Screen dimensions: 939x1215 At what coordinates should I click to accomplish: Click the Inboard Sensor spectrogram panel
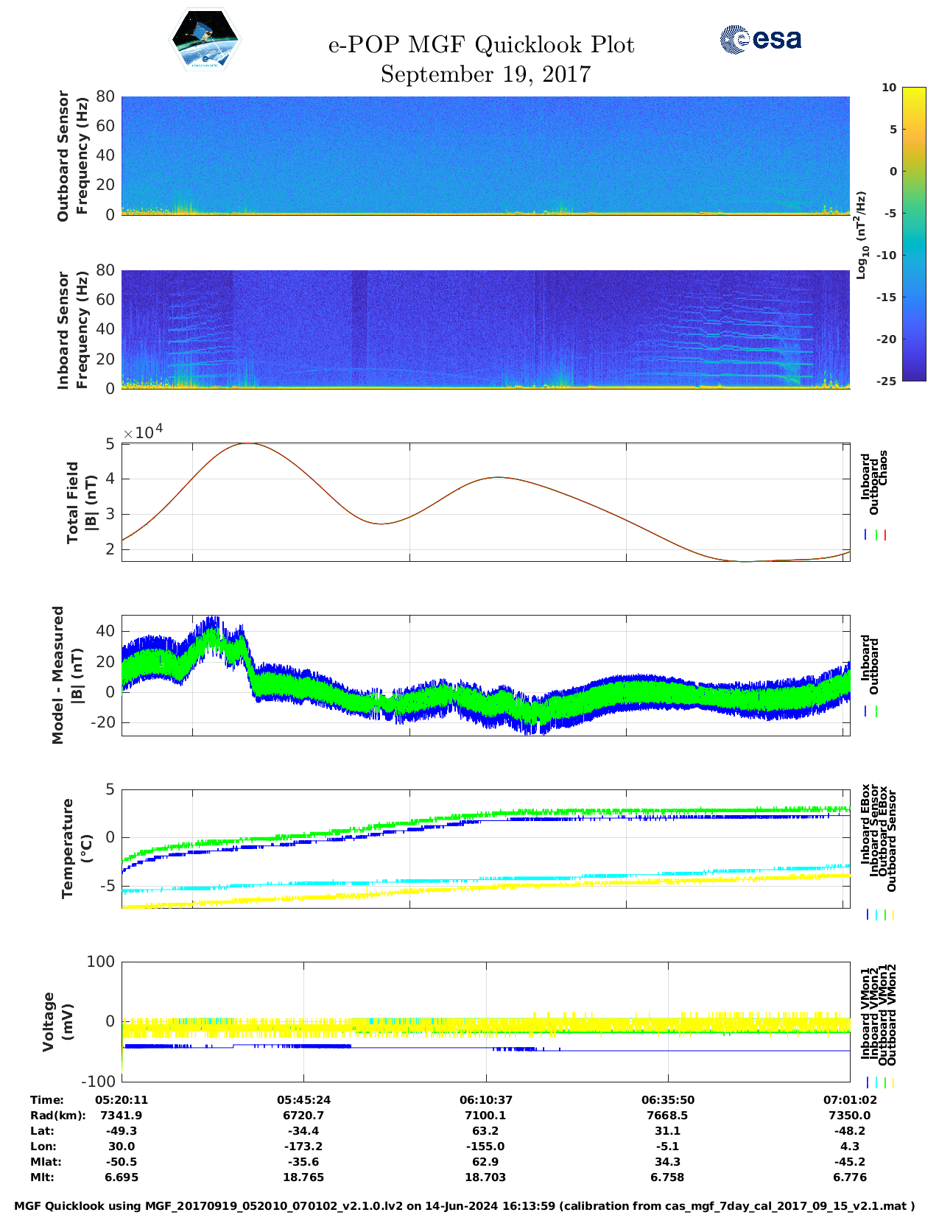pos(485,329)
